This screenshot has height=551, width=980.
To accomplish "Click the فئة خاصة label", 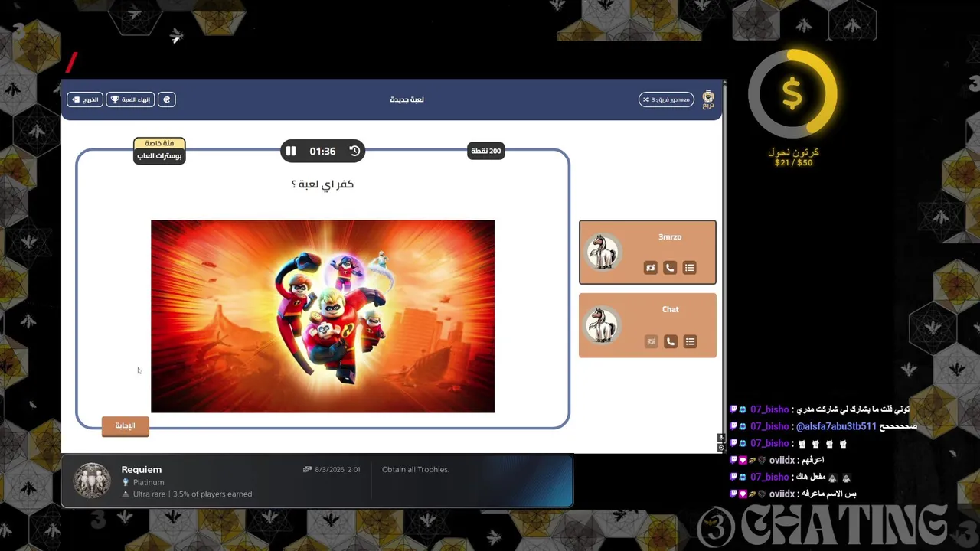I will pyautogui.click(x=159, y=143).
